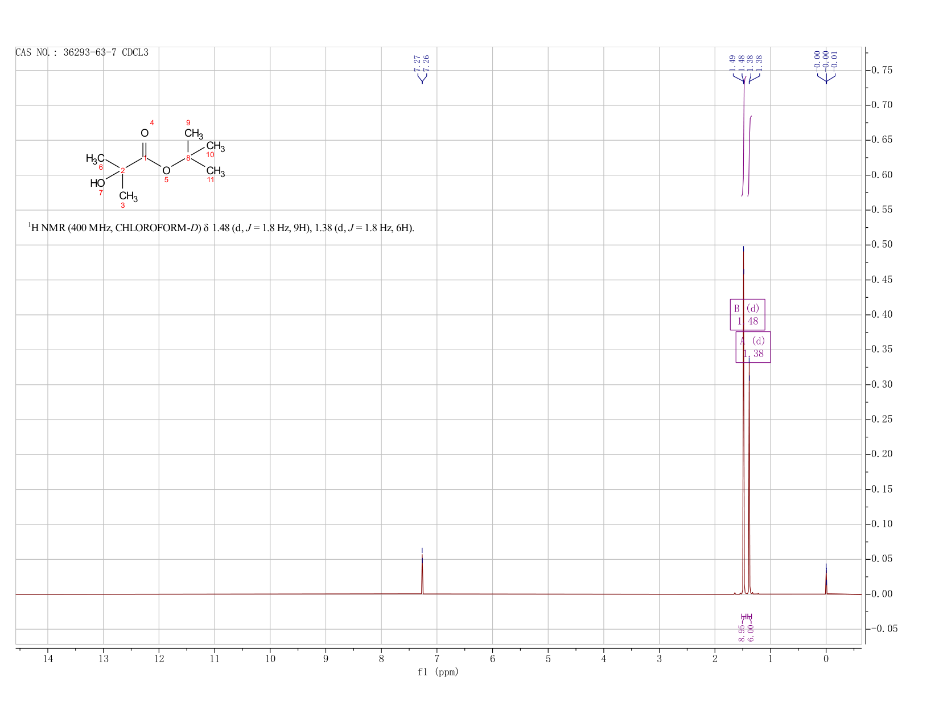Click the f1 (ppm) axis label
The width and height of the screenshot is (939, 726).
pos(438,672)
